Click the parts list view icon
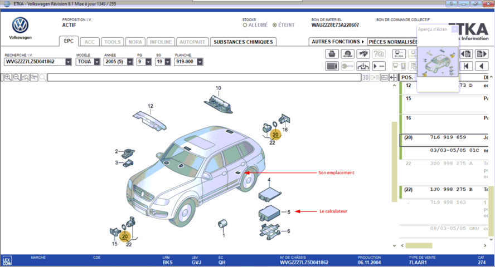The image size is (495, 267). click(332, 66)
